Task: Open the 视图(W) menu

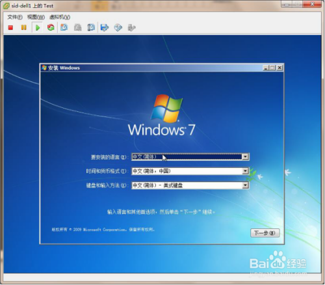Action: click(36, 17)
